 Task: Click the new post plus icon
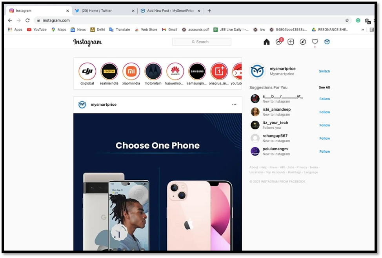pyautogui.click(x=291, y=42)
